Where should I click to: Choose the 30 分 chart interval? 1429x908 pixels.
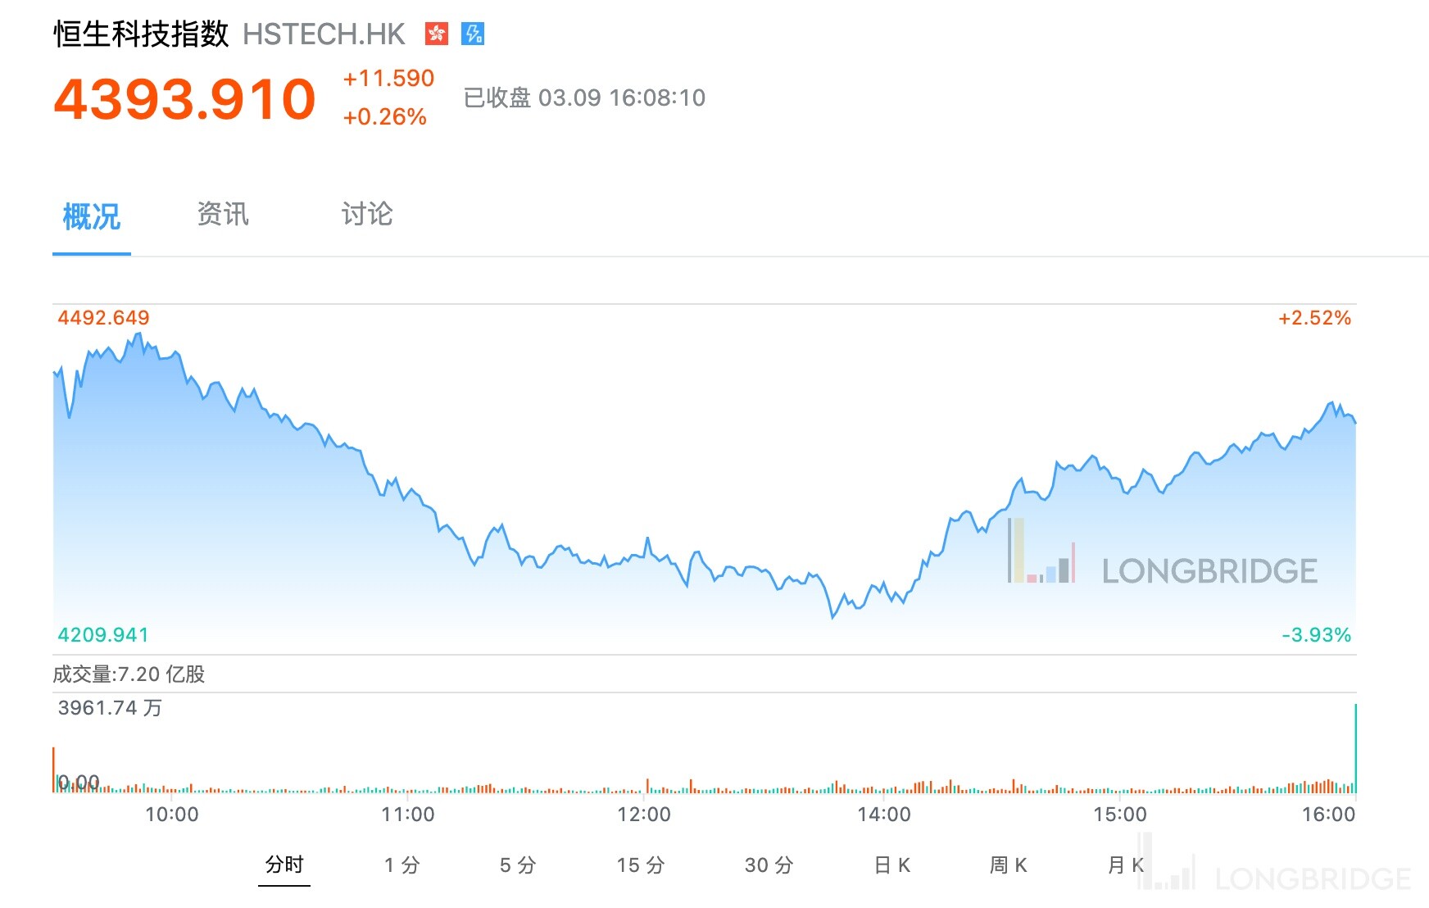pyautogui.click(x=769, y=865)
